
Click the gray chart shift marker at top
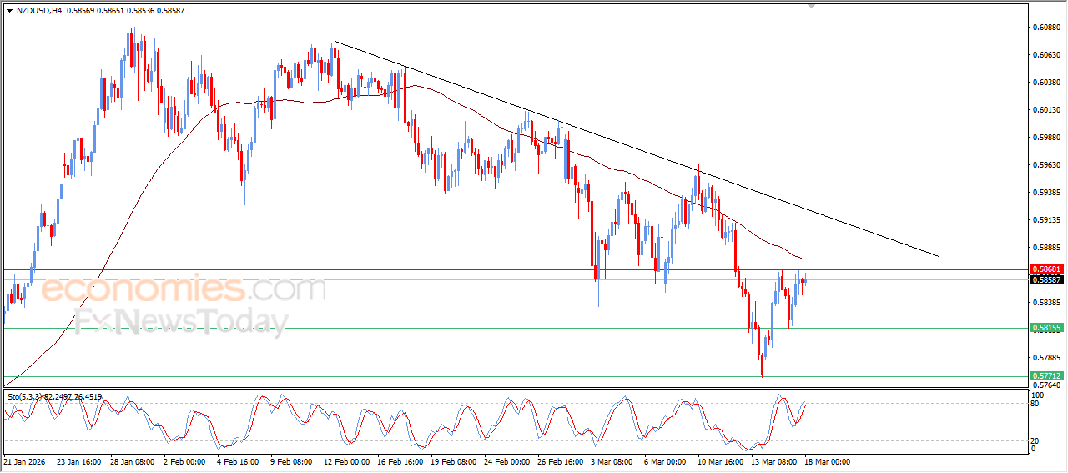pyautogui.click(x=812, y=7)
